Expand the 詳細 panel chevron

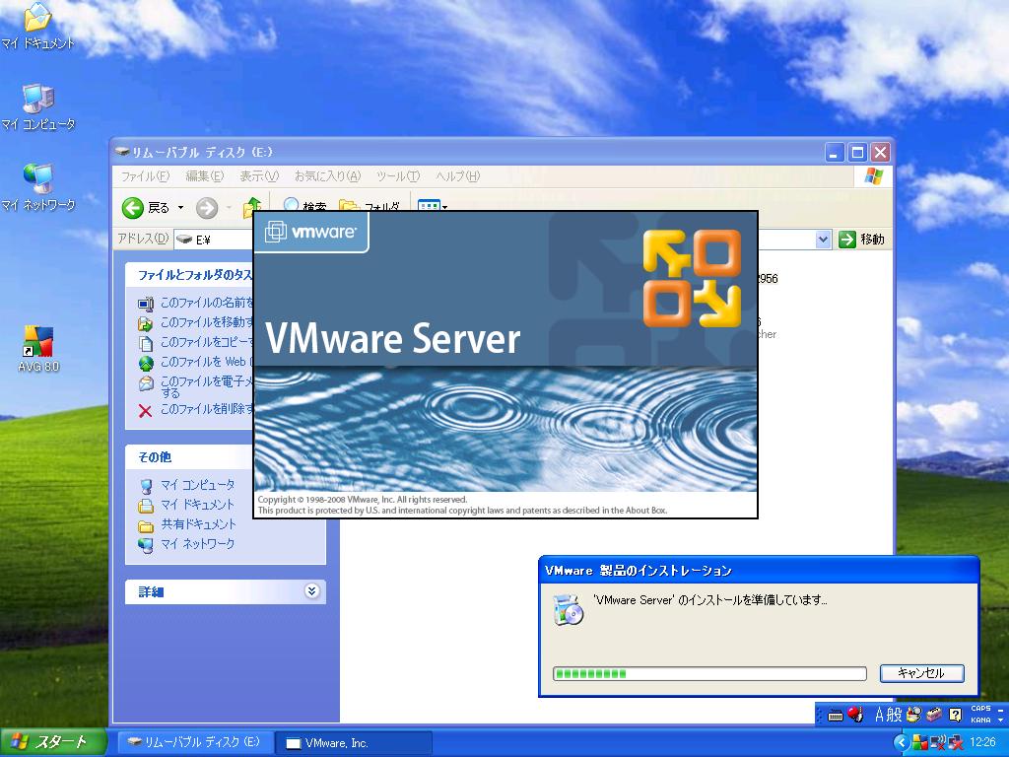coord(312,591)
